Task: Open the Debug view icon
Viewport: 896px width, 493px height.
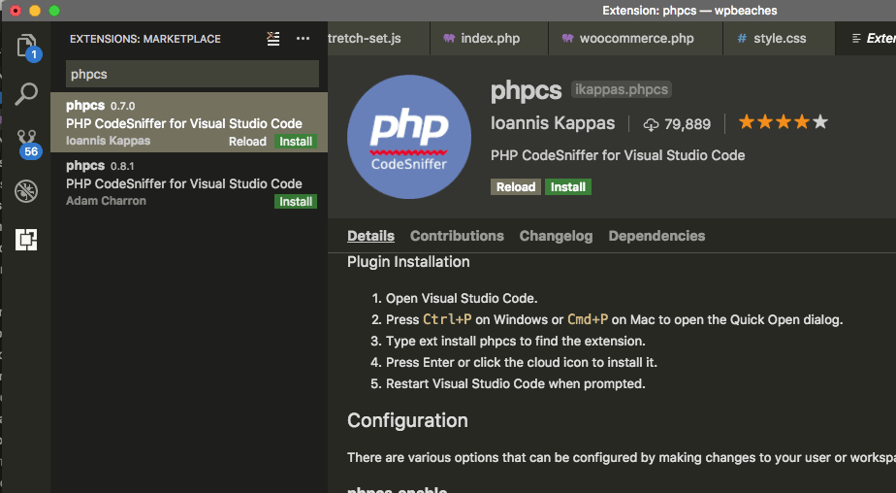Action: pyautogui.click(x=26, y=191)
